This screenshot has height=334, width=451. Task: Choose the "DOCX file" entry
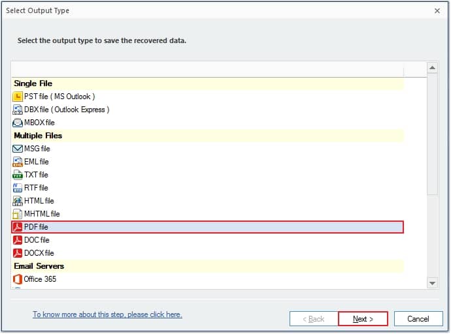tap(208, 253)
